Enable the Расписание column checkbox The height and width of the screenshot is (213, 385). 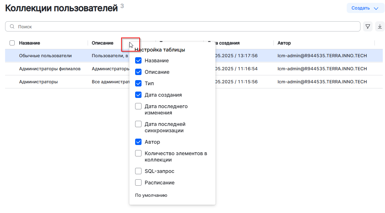138,183
